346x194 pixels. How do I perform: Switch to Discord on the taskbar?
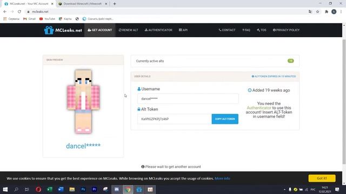point(117,189)
